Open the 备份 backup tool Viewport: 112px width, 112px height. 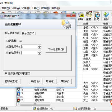coord(106,16)
